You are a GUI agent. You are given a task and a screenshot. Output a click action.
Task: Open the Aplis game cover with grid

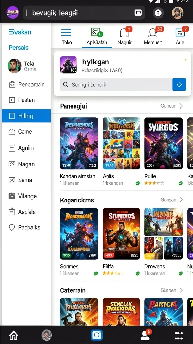click(121, 143)
